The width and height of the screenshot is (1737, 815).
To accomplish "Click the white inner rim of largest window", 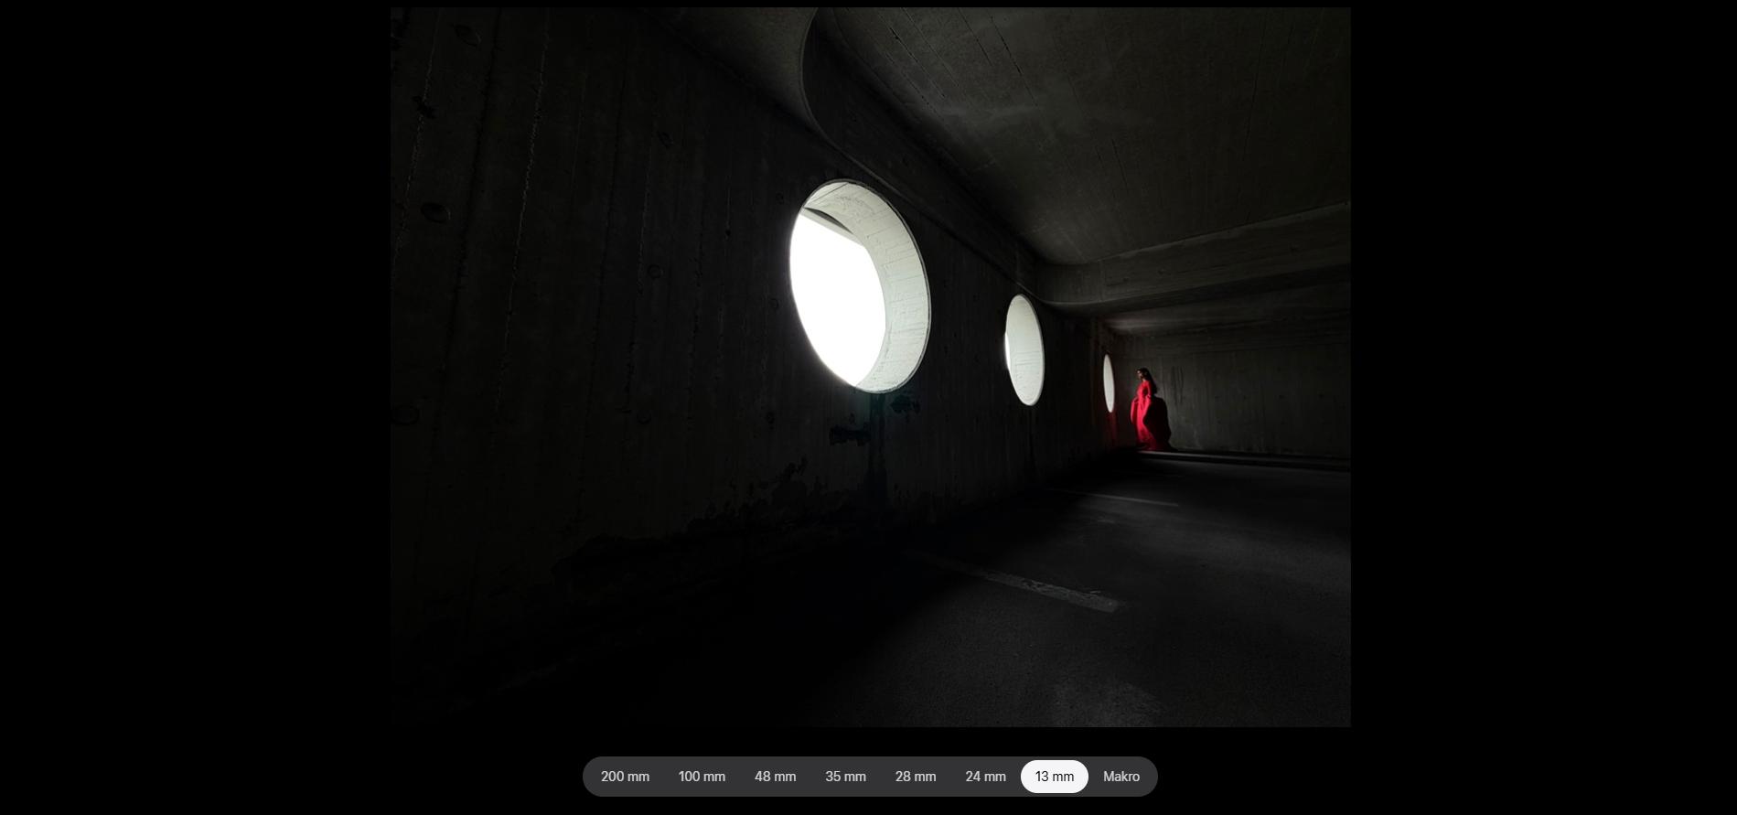I will coord(904,302).
